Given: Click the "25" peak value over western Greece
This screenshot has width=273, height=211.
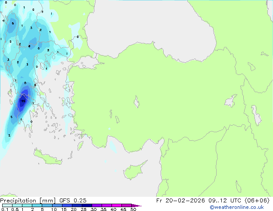Looking at the screenshot, I should [x=23, y=101].
